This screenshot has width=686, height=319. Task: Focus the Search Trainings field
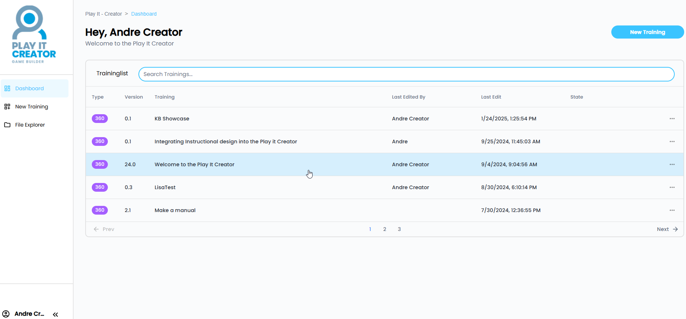(406, 74)
